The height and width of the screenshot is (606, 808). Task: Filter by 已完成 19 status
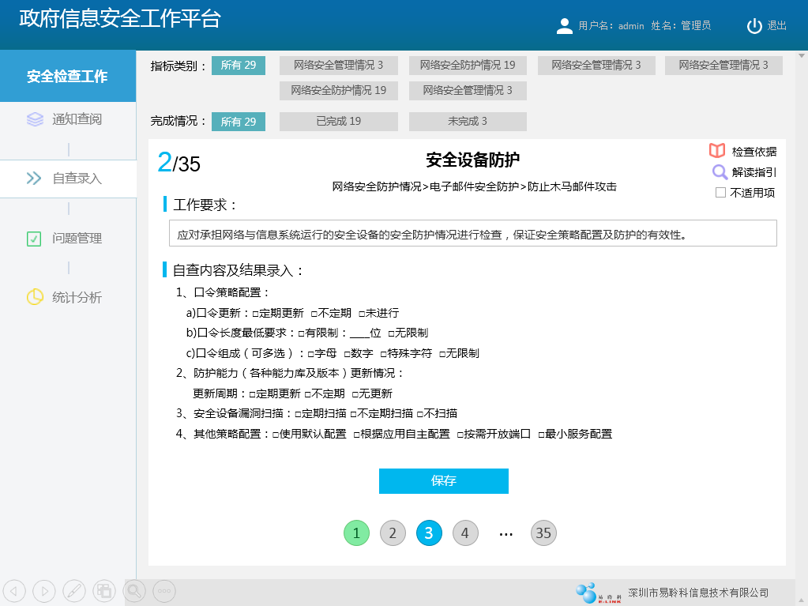pyautogui.click(x=338, y=122)
